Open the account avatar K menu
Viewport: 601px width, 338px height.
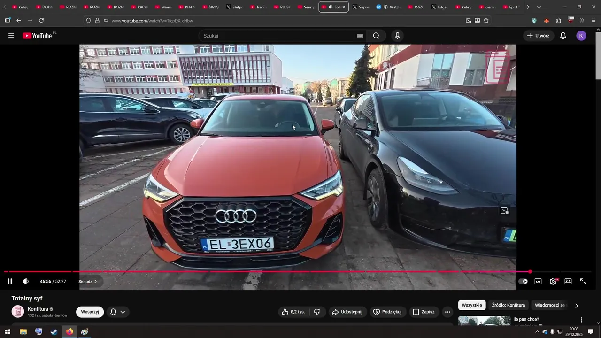pos(581,36)
